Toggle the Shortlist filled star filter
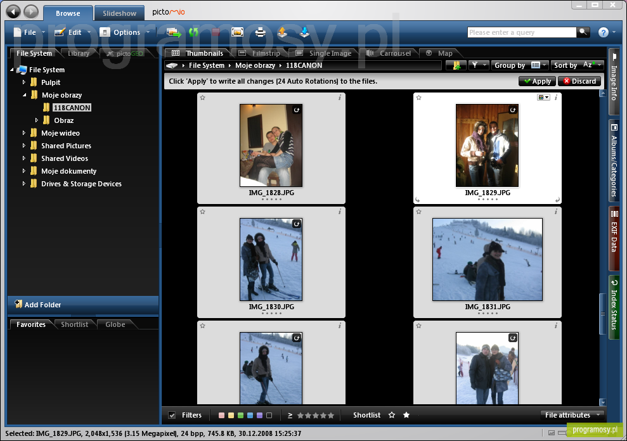The width and height of the screenshot is (627, 441). click(406, 415)
